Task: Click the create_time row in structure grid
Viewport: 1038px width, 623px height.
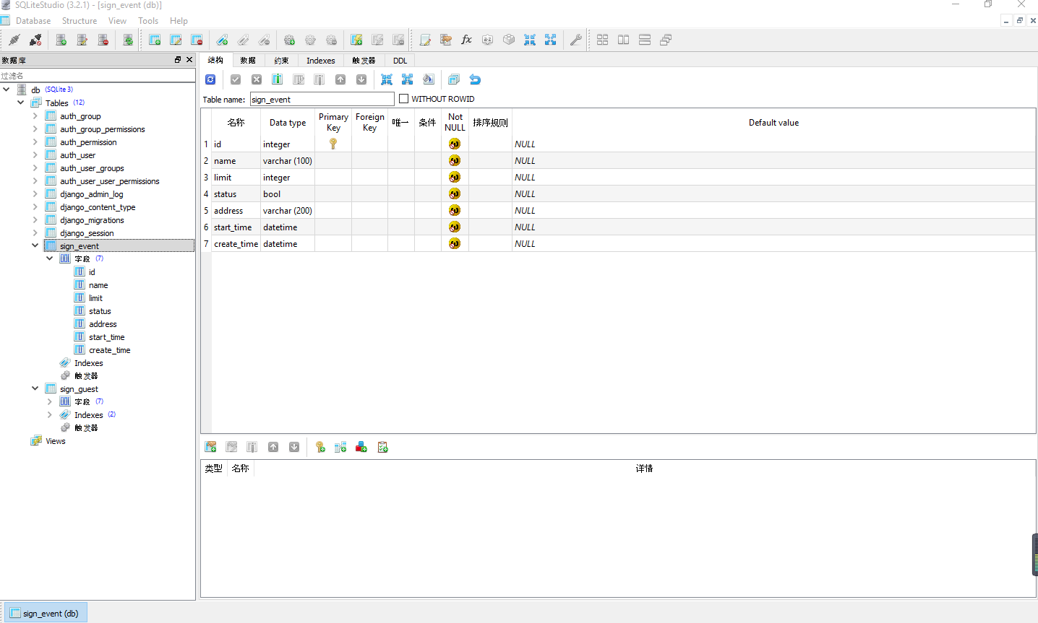Action: 619,243
